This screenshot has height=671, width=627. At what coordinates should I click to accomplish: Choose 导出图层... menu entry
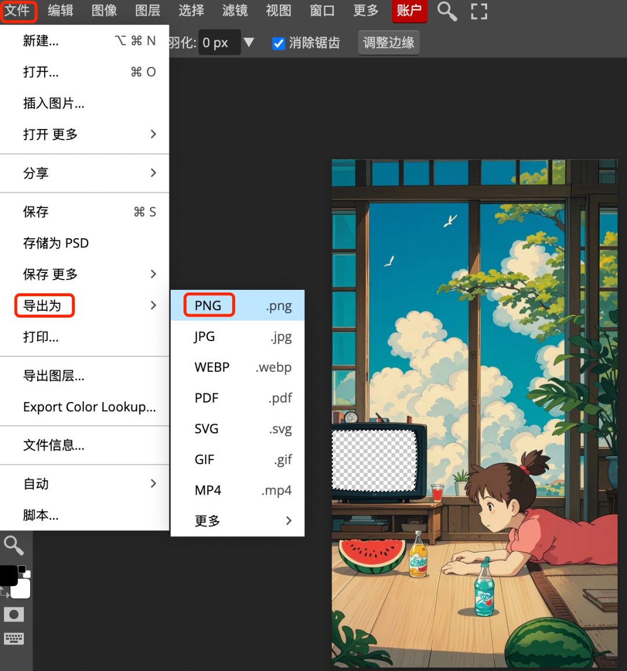point(85,376)
